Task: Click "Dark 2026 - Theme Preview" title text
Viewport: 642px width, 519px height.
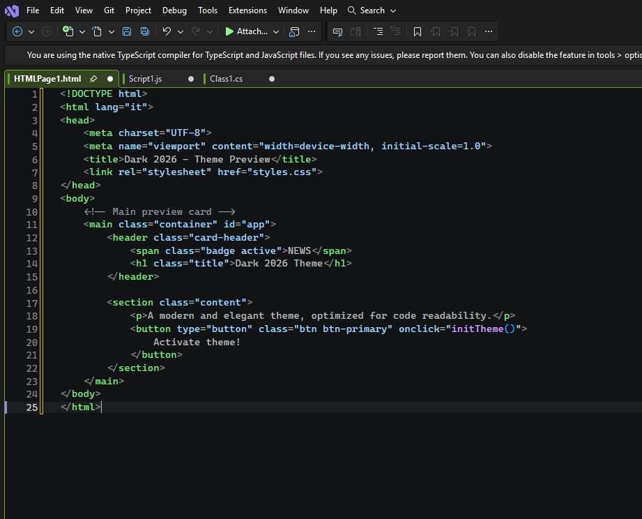Action: tap(197, 159)
